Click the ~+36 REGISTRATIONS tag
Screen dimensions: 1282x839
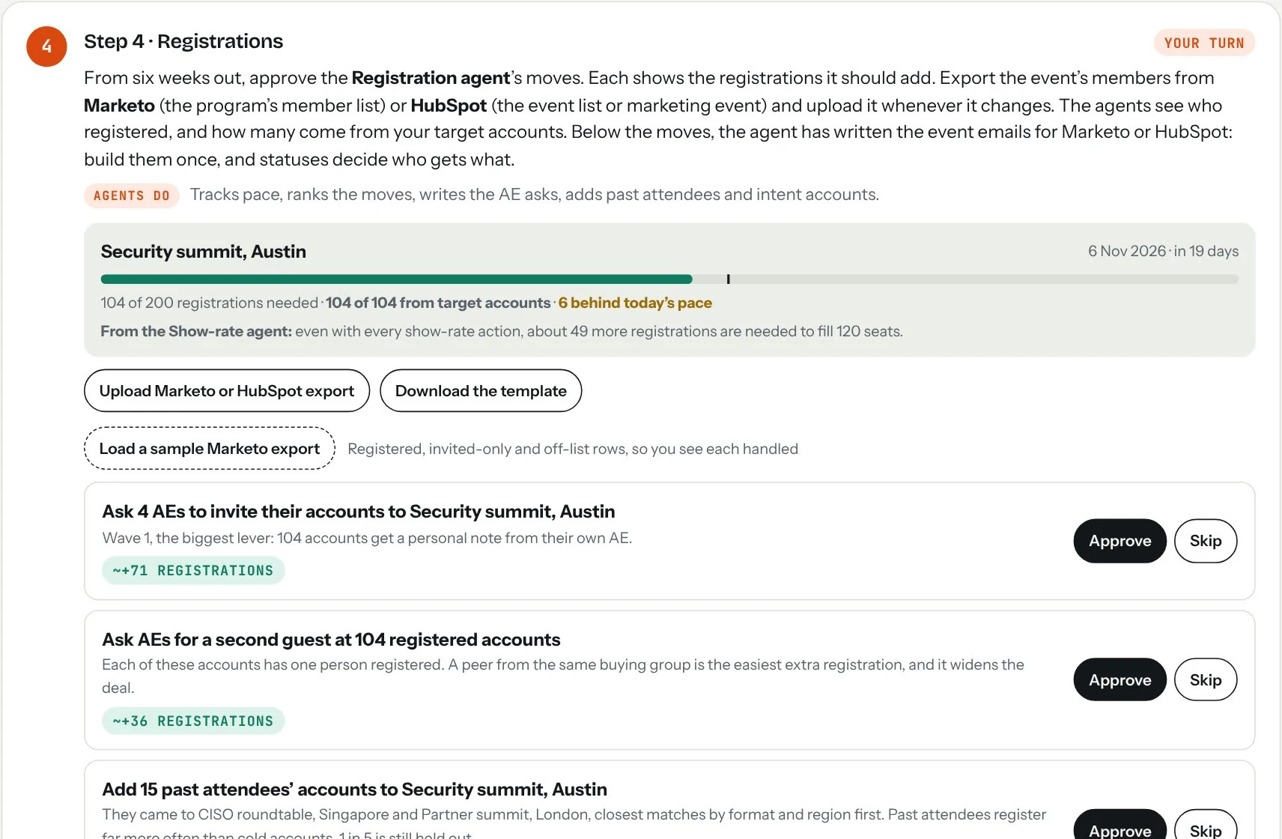[x=193, y=721]
